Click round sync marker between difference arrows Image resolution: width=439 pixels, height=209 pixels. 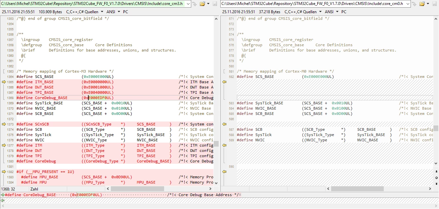click(436, 178)
